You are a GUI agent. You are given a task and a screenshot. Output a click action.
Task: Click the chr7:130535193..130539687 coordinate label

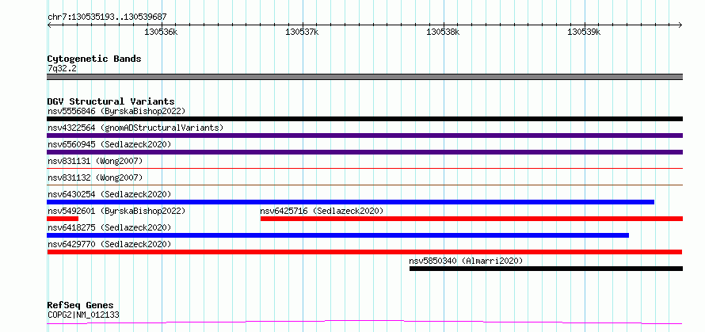107,17
